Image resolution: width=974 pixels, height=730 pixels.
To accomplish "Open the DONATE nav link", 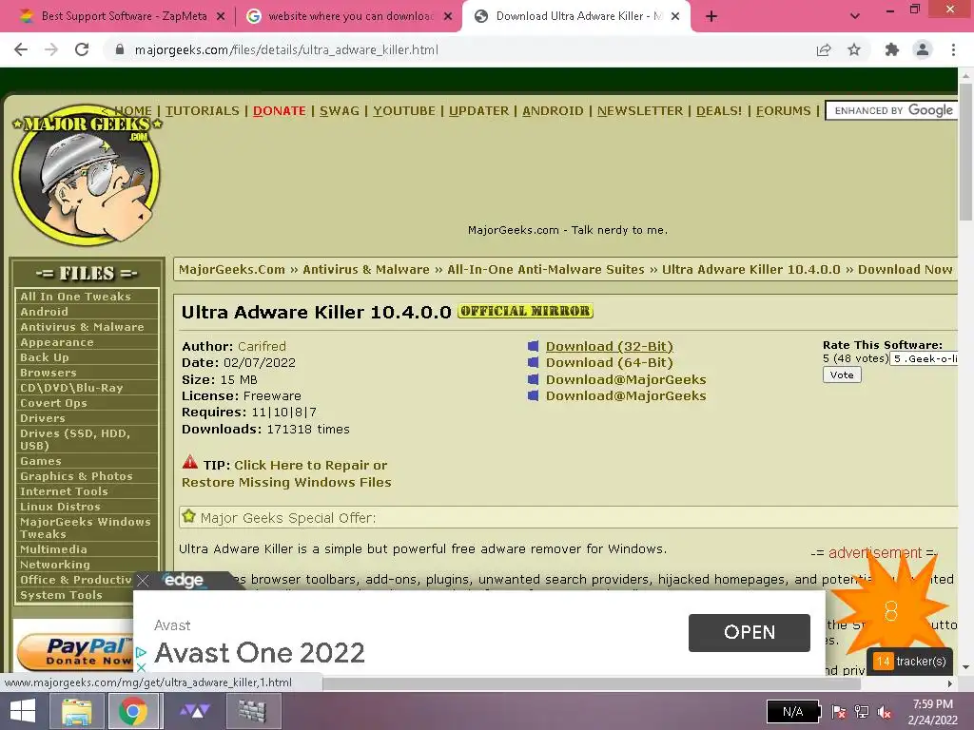I will pos(280,111).
